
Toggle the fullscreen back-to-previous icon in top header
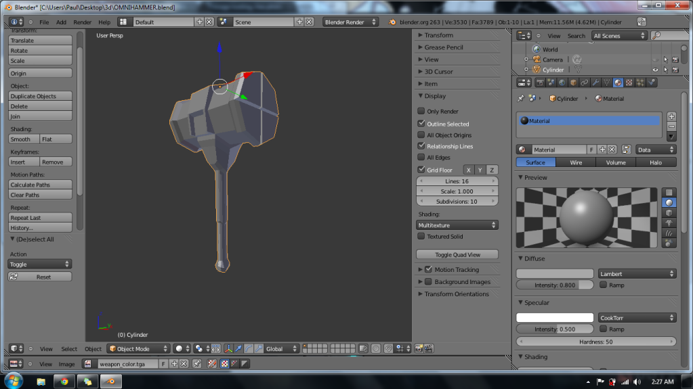click(642, 22)
